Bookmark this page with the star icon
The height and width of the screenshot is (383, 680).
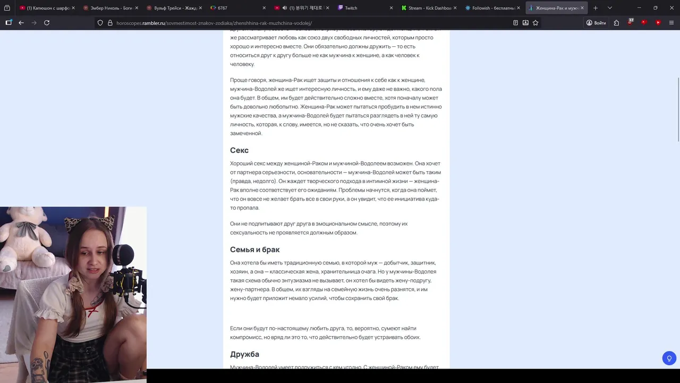click(x=535, y=23)
